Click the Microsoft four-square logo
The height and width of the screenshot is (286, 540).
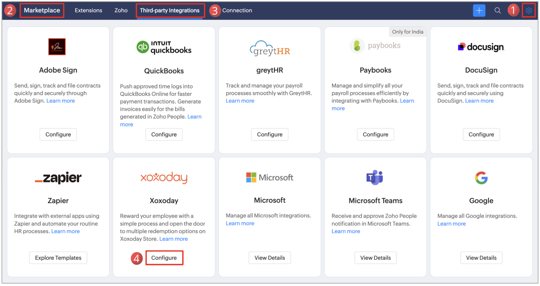pos(270,177)
